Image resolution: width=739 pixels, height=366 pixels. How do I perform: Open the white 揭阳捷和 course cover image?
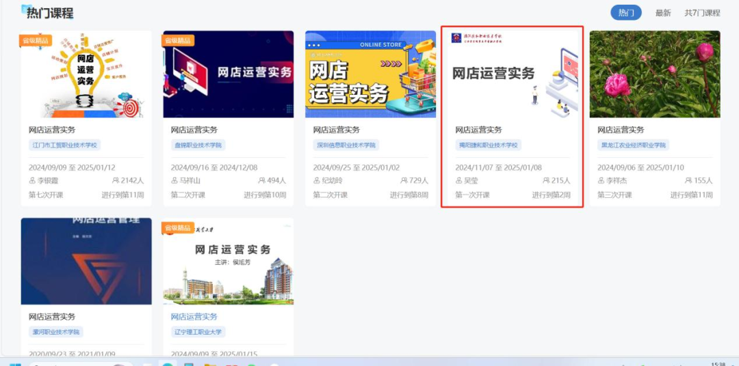513,74
